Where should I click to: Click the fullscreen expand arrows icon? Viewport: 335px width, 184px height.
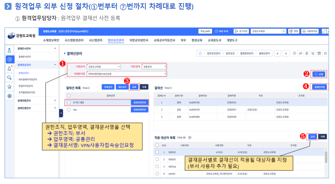pos(324,31)
